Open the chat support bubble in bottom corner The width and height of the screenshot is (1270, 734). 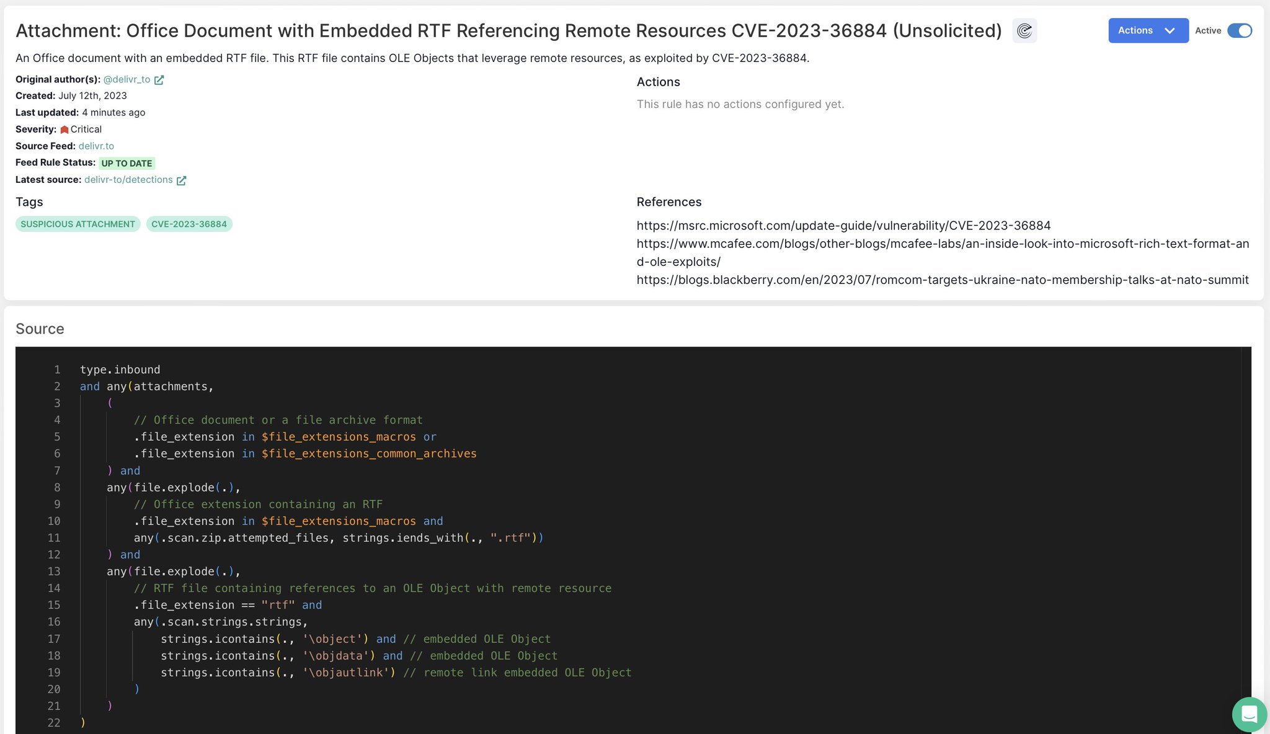click(1248, 714)
